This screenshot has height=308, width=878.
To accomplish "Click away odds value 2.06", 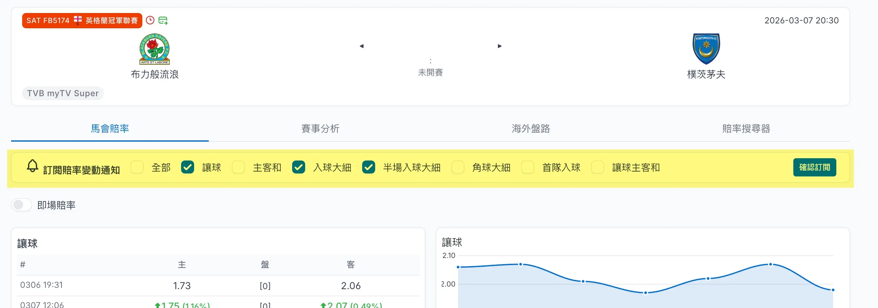I will (351, 286).
